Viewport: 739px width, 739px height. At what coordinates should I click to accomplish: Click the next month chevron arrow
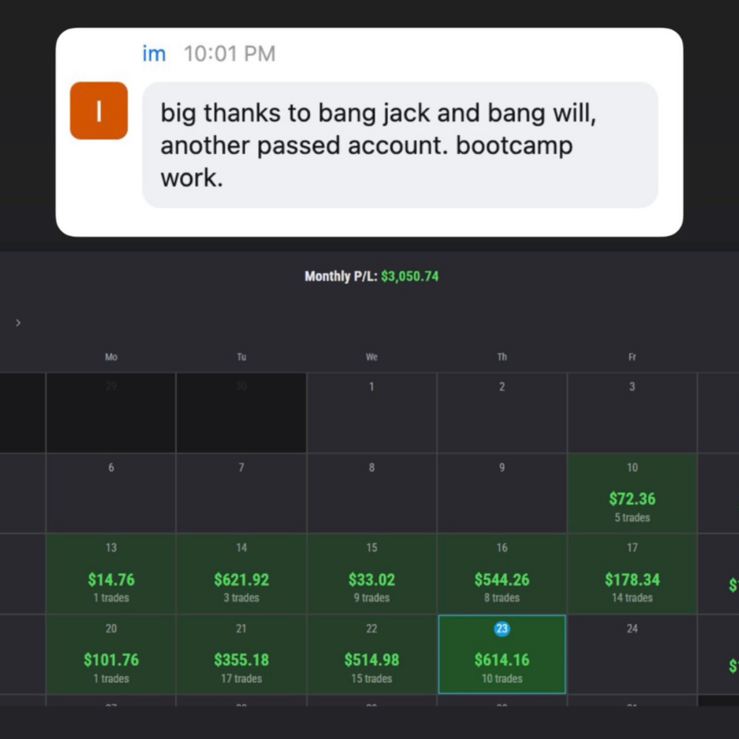click(18, 323)
